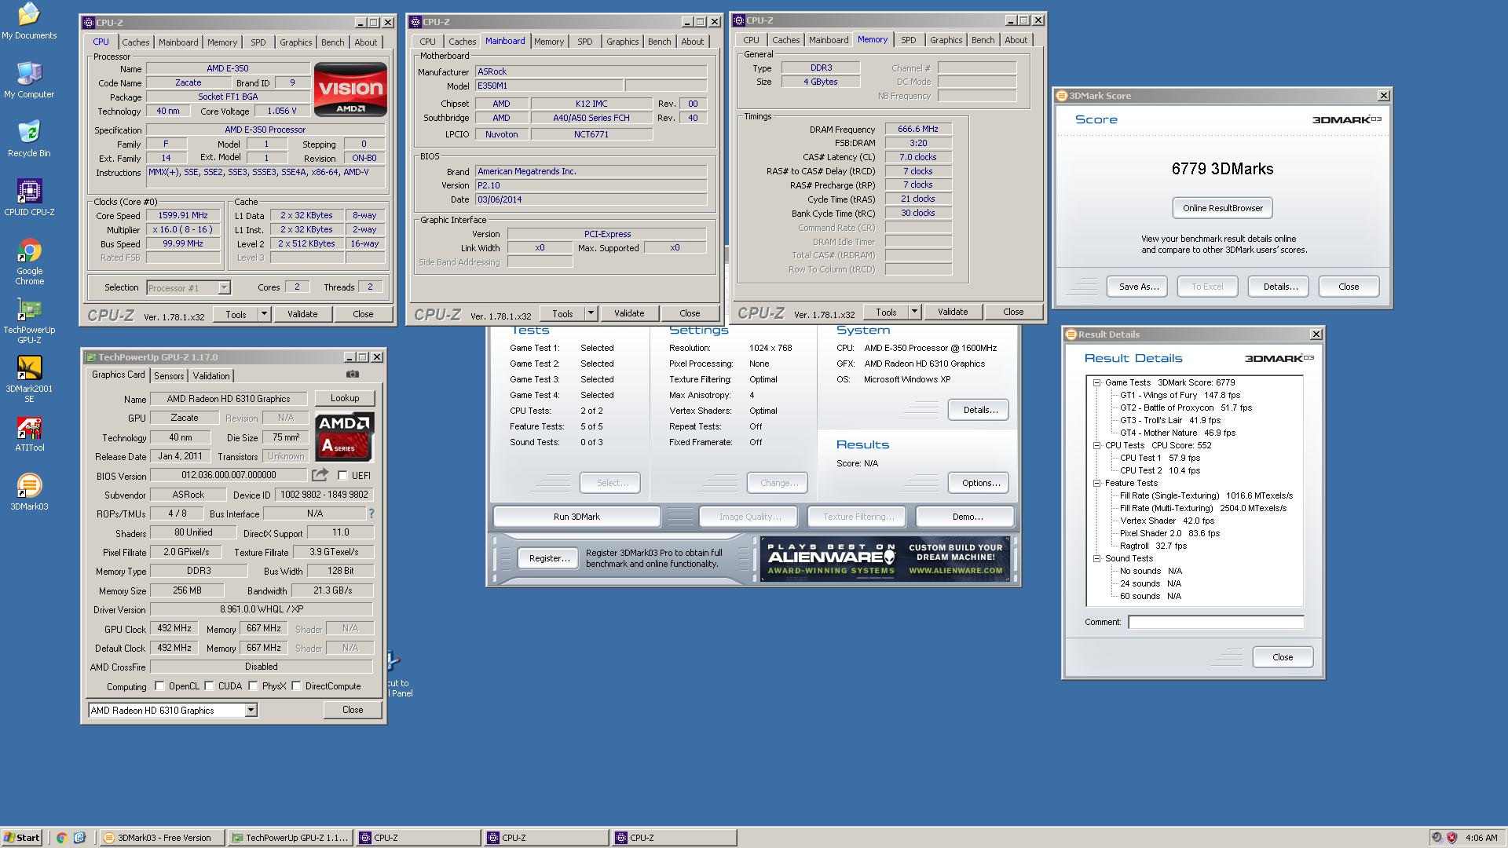Open SPD tab in Mainboard CPU-Z window
The width and height of the screenshot is (1508, 848).
585,42
